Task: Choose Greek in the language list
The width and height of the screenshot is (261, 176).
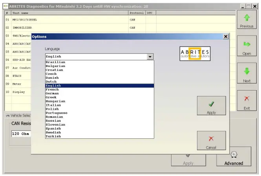Action: point(100,97)
